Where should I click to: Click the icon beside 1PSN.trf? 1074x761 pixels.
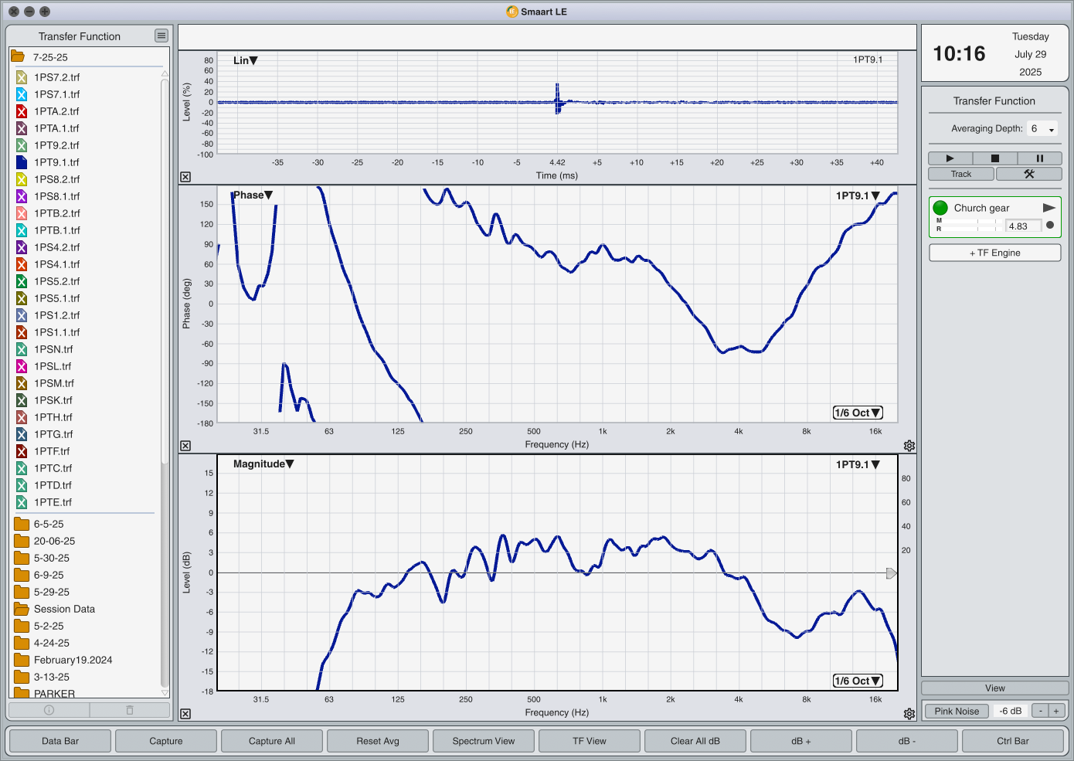point(22,349)
